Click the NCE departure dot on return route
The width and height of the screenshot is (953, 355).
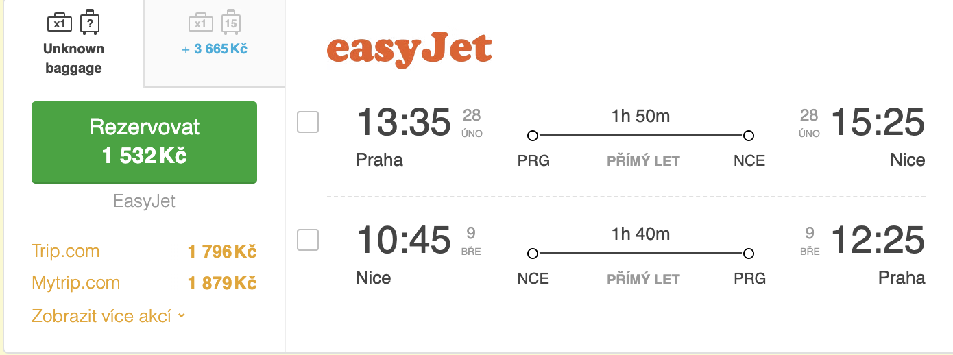tap(533, 254)
